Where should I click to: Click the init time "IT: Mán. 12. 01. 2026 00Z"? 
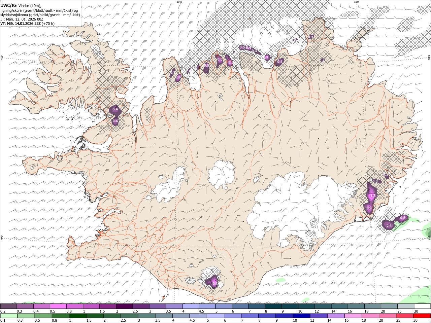tap(22, 19)
